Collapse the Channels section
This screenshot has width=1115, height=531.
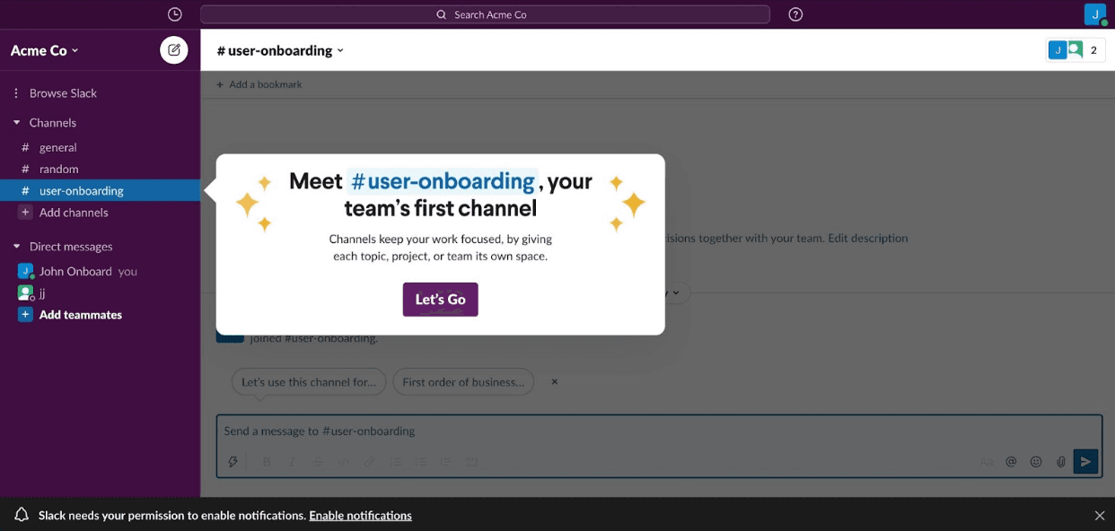pos(16,123)
